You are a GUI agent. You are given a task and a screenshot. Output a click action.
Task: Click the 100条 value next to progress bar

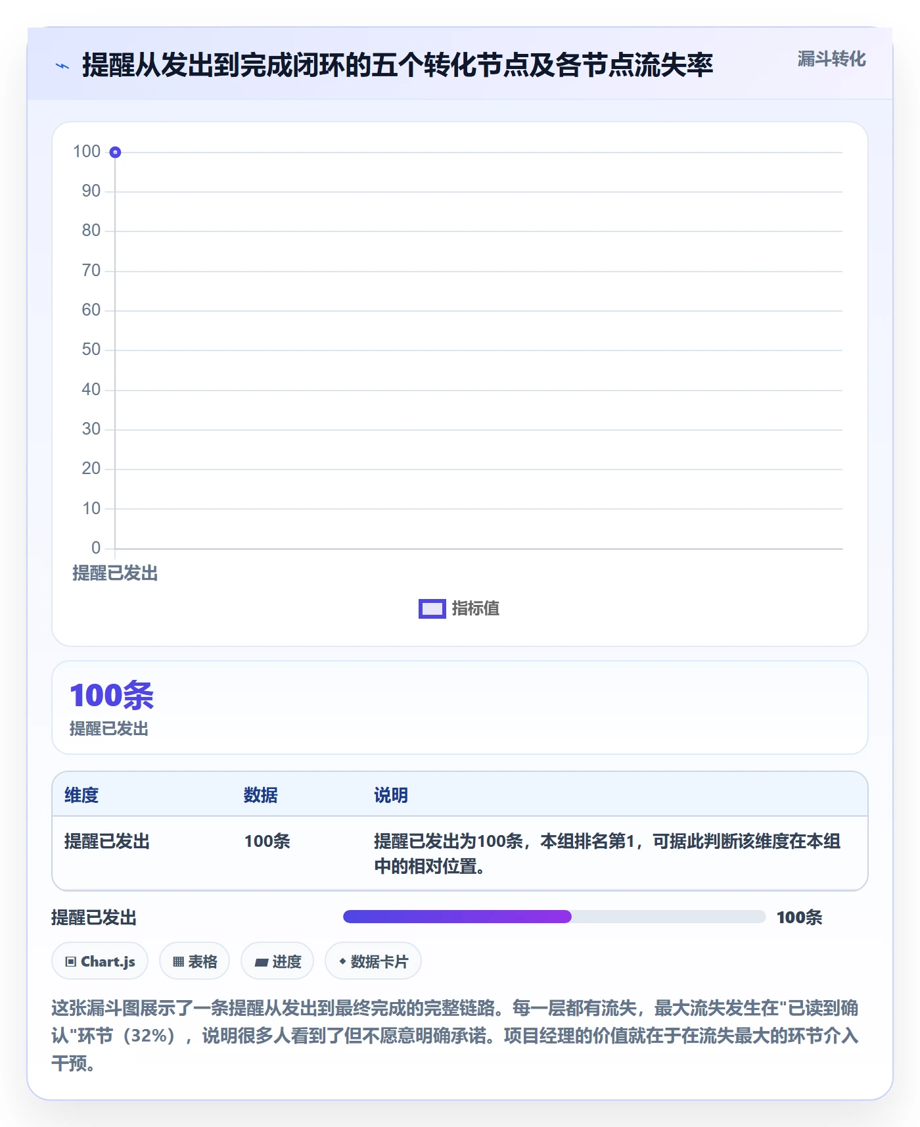(x=799, y=917)
